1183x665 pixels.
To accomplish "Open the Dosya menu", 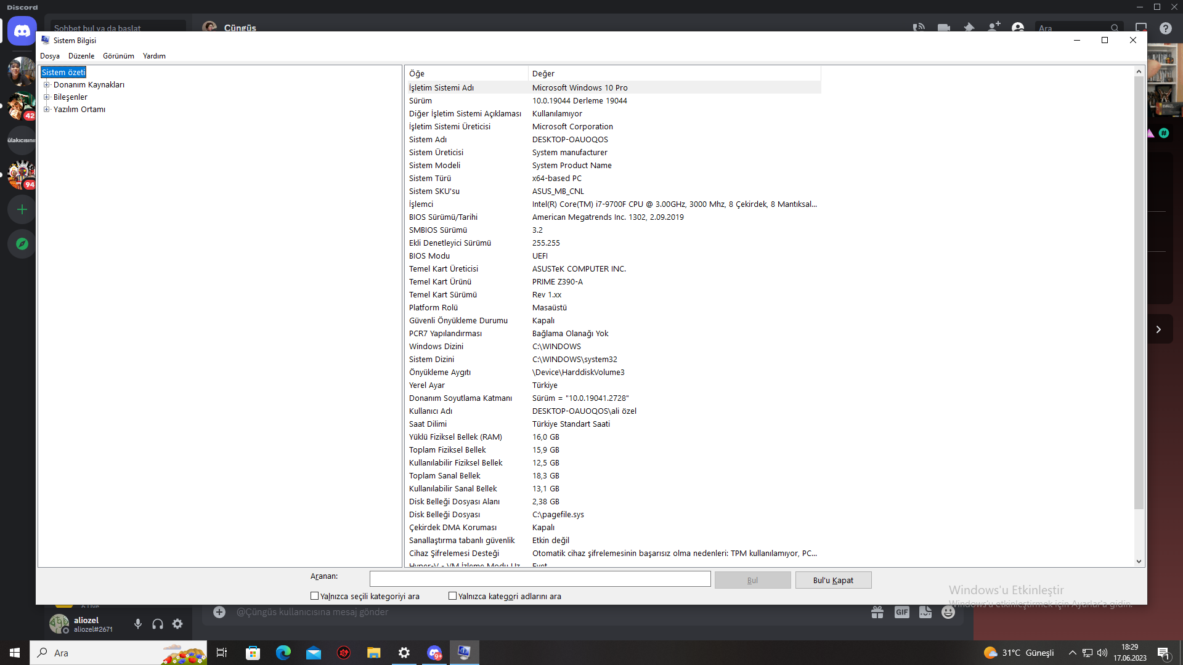I will click(50, 56).
